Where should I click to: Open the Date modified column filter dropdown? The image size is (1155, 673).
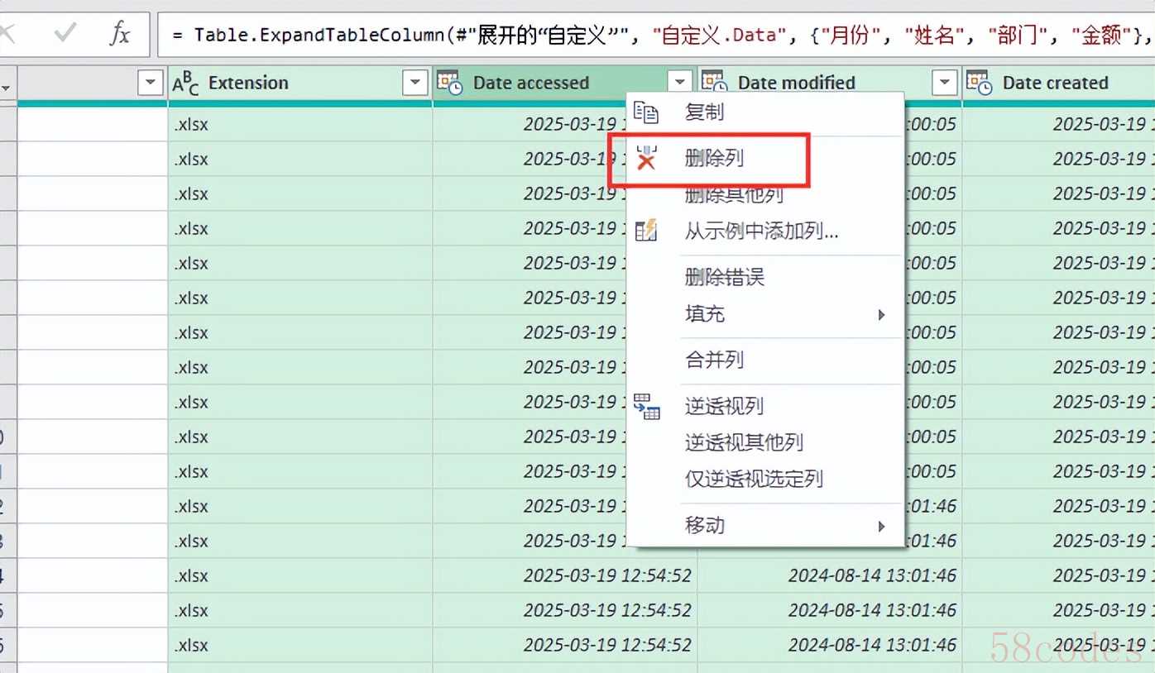[x=945, y=83]
